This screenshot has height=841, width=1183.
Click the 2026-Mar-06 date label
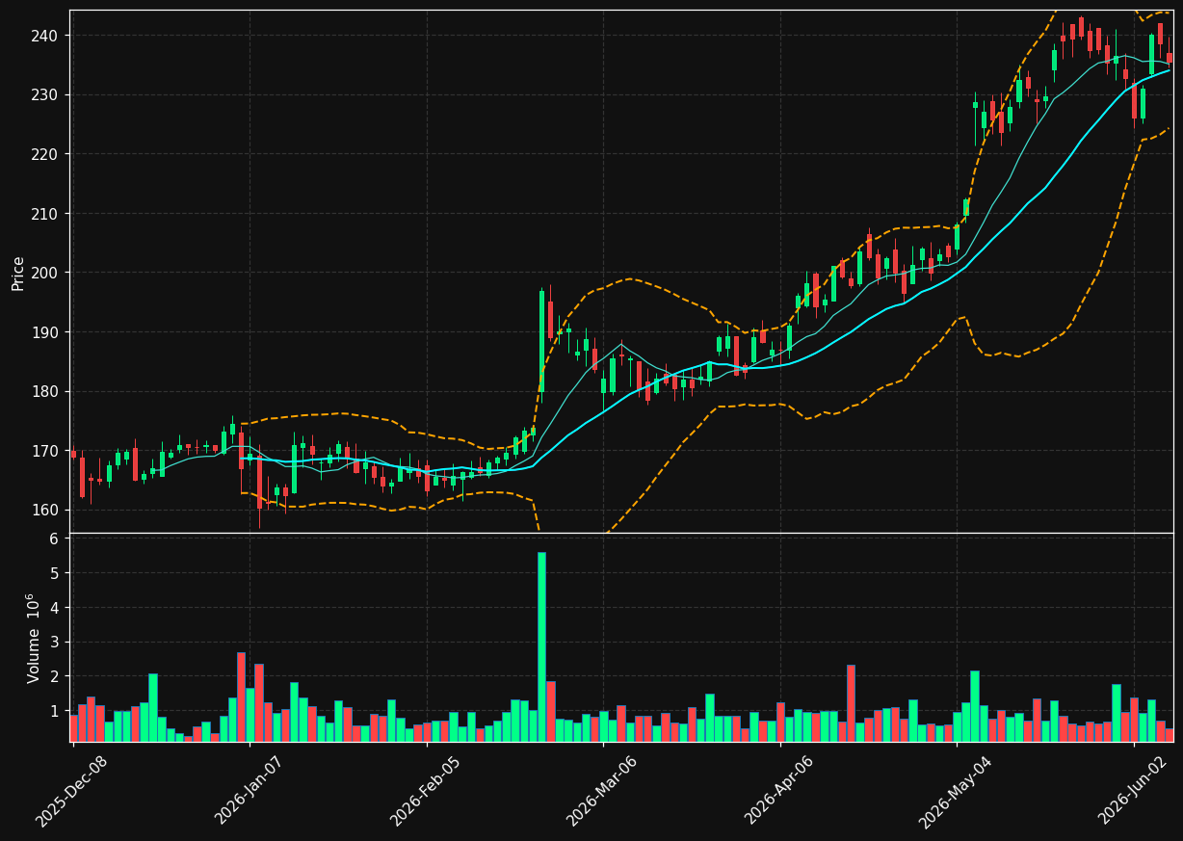point(602,791)
